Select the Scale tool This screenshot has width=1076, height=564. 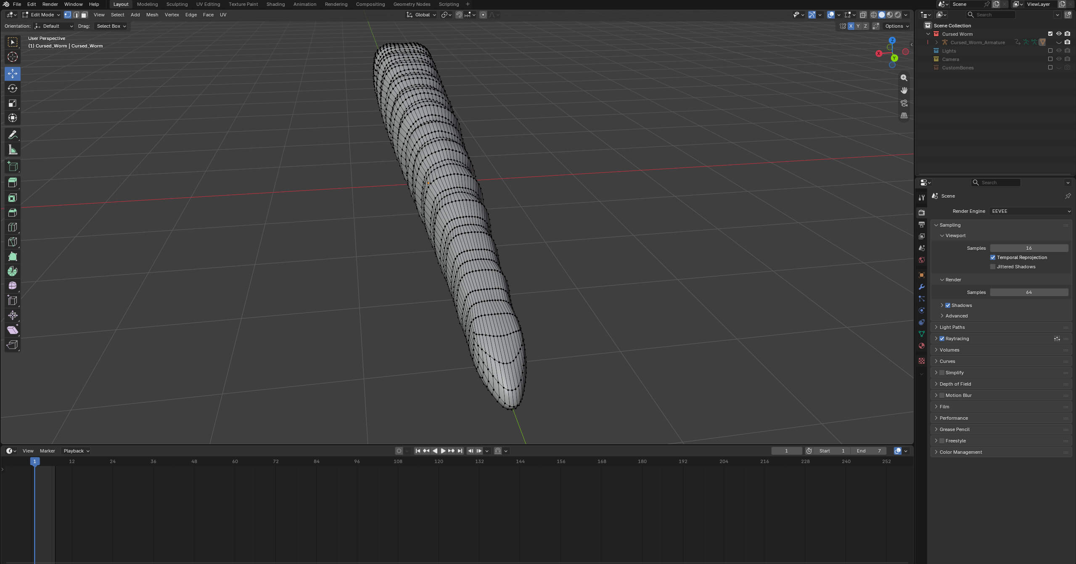pyautogui.click(x=13, y=103)
